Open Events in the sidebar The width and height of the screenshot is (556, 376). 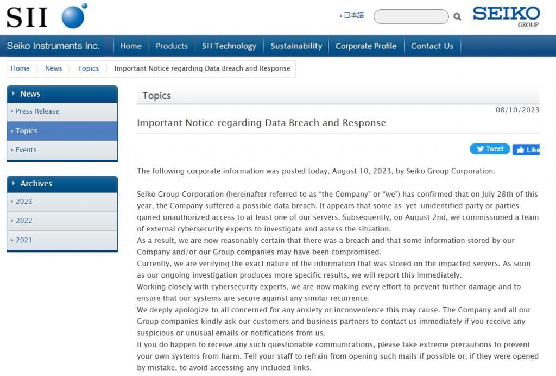[62, 150]
